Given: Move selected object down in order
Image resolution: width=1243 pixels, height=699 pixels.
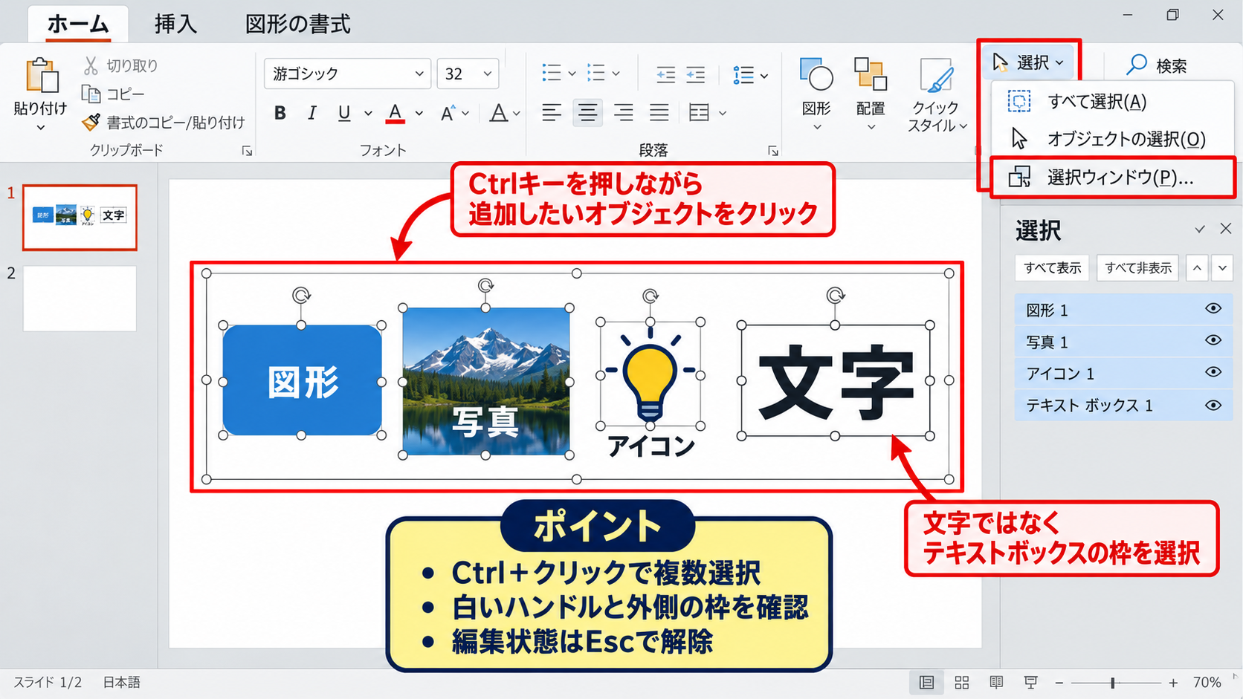Looking at the screenshot, I should coord(1223,268).
